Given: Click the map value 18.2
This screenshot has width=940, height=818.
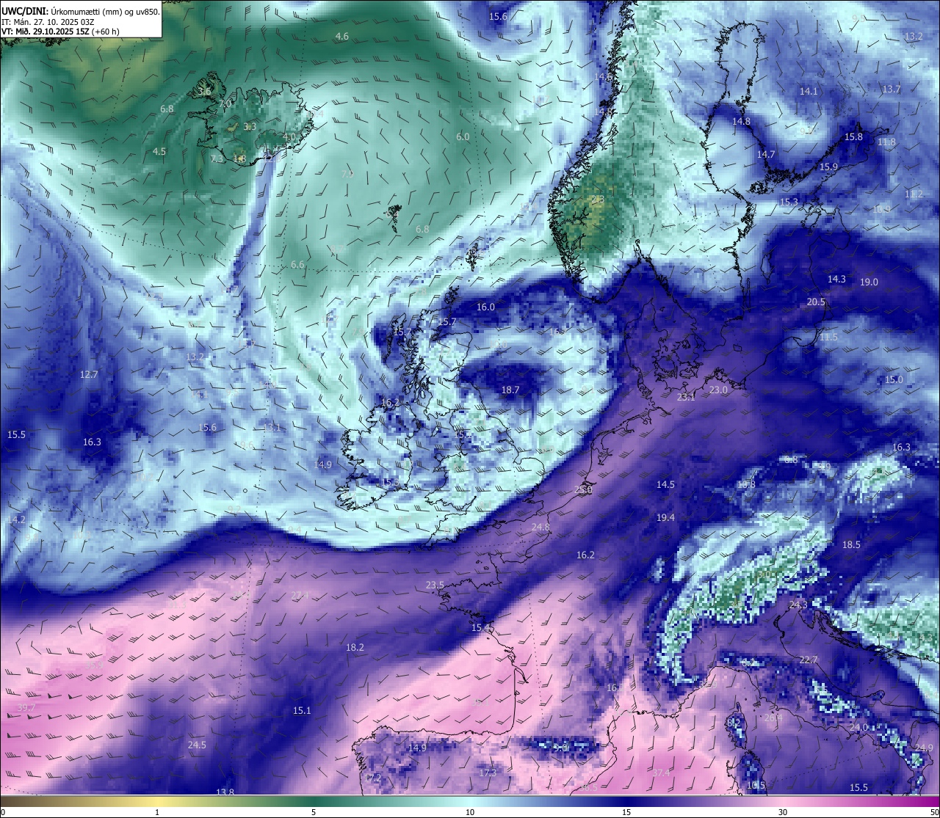Looking at the screenshot, I should pos(355,647).
